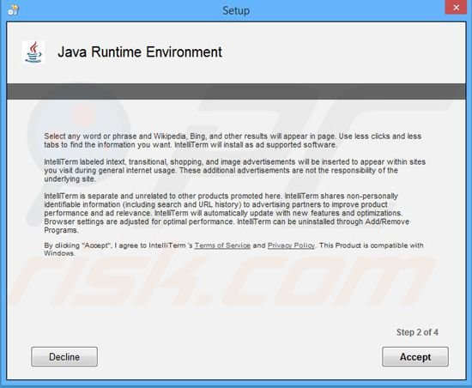Click the word "Wikipedia" in the description

tap(170, 136)
